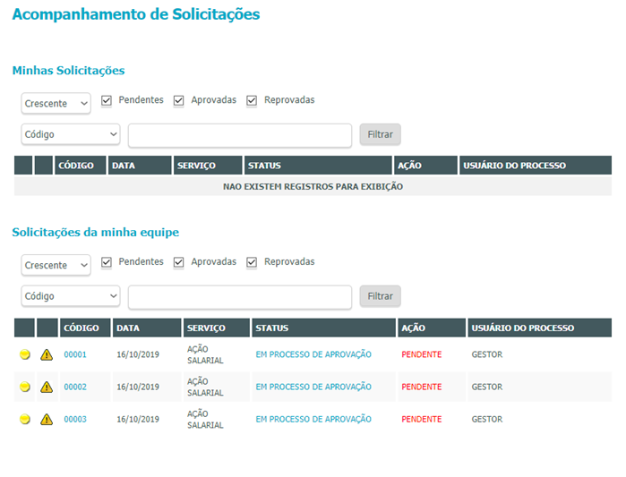Viewport: 626px width, 477px height.
Task: Toggle Reprovadas in Solicitações da minha equipe
Action: coord(252,262)
